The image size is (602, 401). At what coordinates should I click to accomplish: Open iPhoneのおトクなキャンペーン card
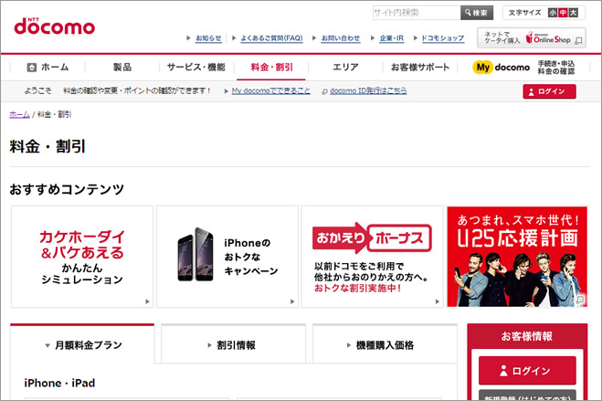point(227,257)
